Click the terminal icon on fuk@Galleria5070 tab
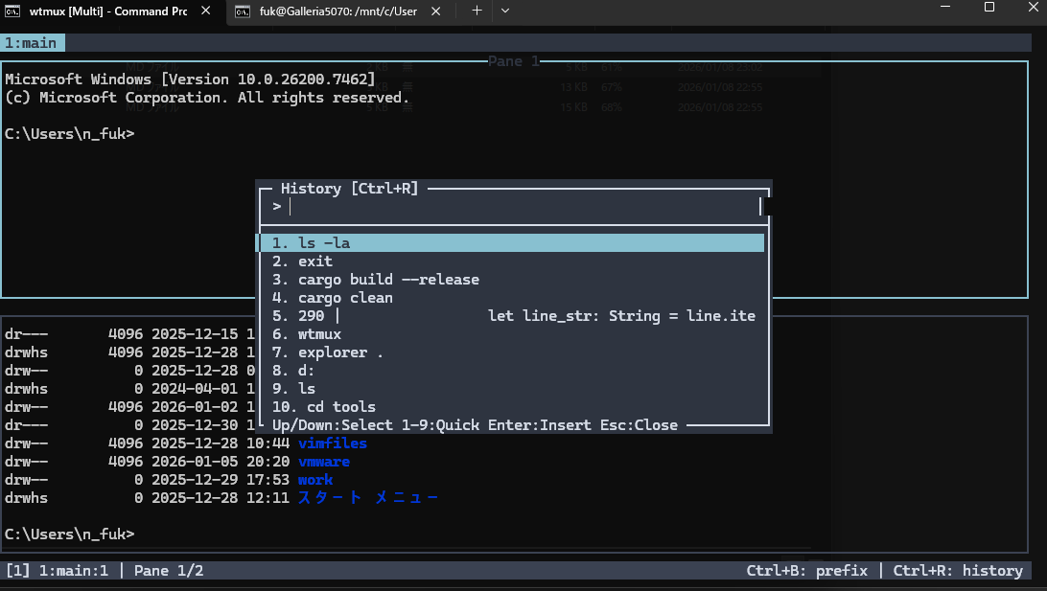The image size is (1047, 591). click(242, 11)
